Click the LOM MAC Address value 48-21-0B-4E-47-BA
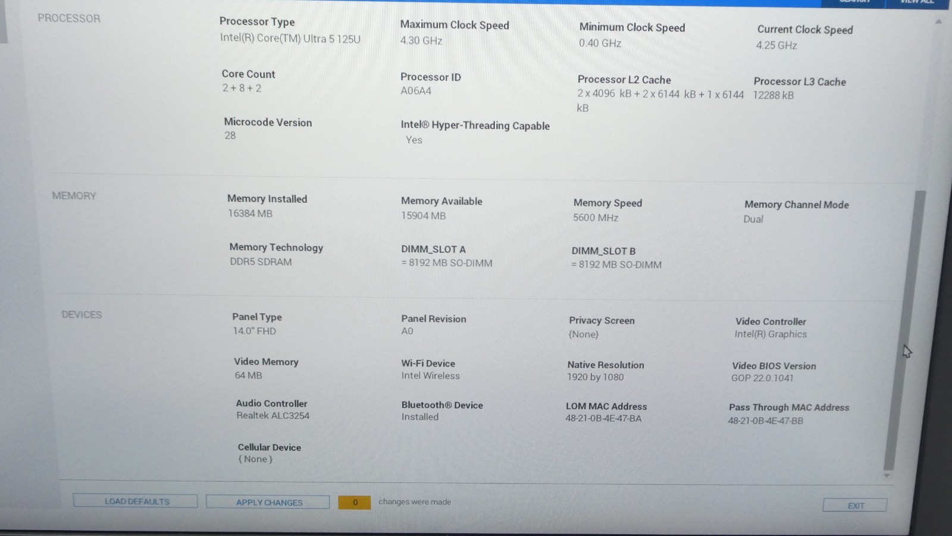The image size is (952, 536). coord(603,418)
